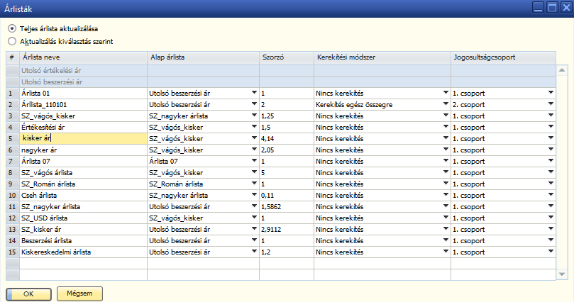Viewport: 574px width, 302px height.
Task: Open Kerekítési módszer dropdown for Árllista_110101
Action: coord(446,104)
